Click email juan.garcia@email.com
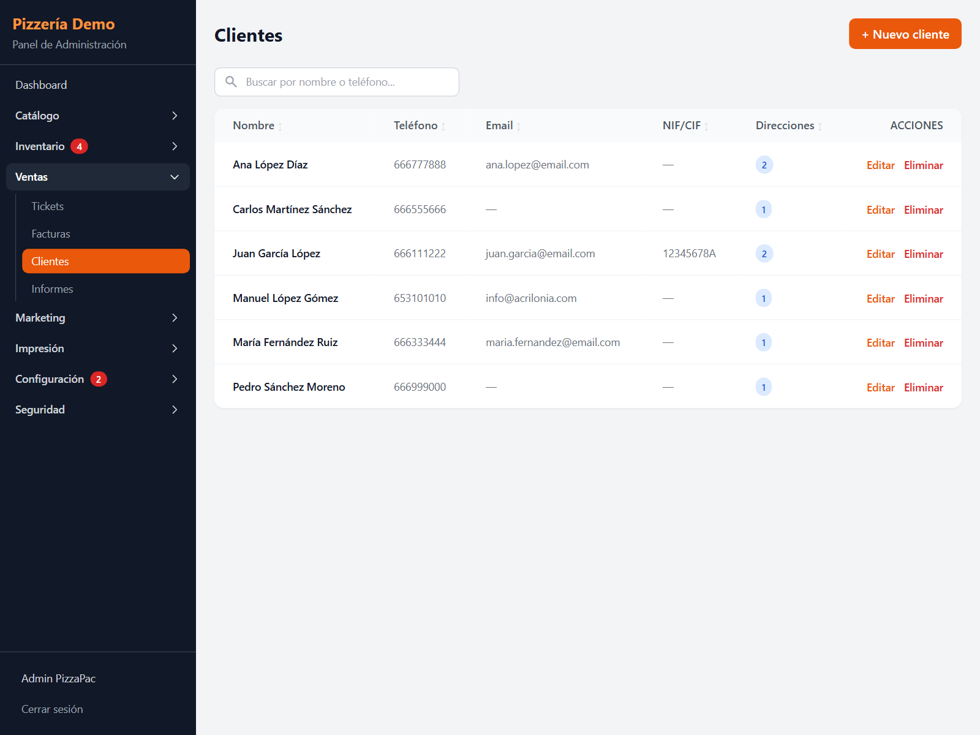 pos(540,254)
